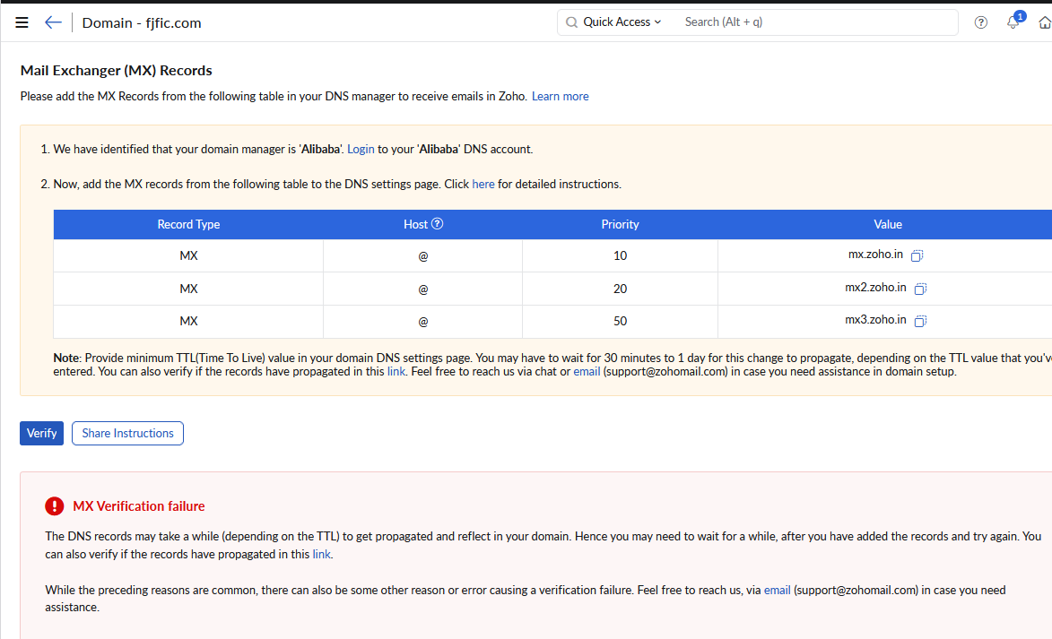Screen dimensions: 1052x639
Task: Copy mx.zoho.in value
Action: coord(917,255)
